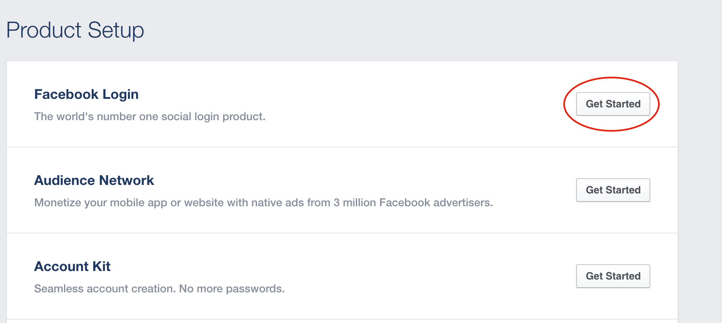Click the word "Product" in the title
The image size is (722, 323).
tap(44, 30)
